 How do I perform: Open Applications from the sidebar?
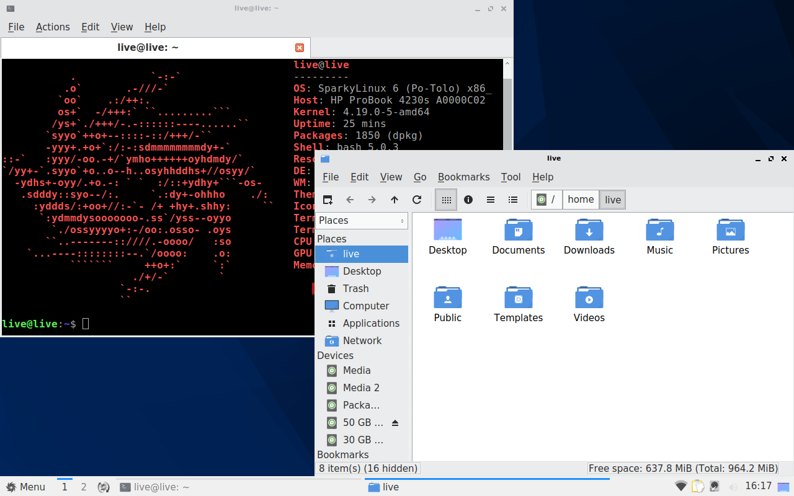[369, 323]
